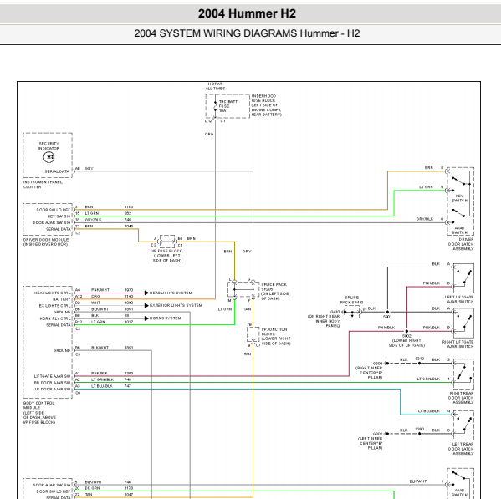Click the security indicator lamp symbol
Viewport: 501px width, 499px height.
pos(49,157)
